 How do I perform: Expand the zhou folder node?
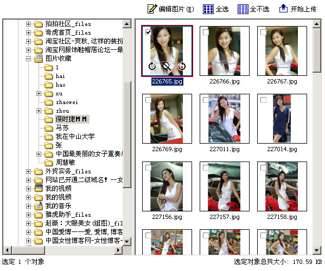[x=39, y=111]
